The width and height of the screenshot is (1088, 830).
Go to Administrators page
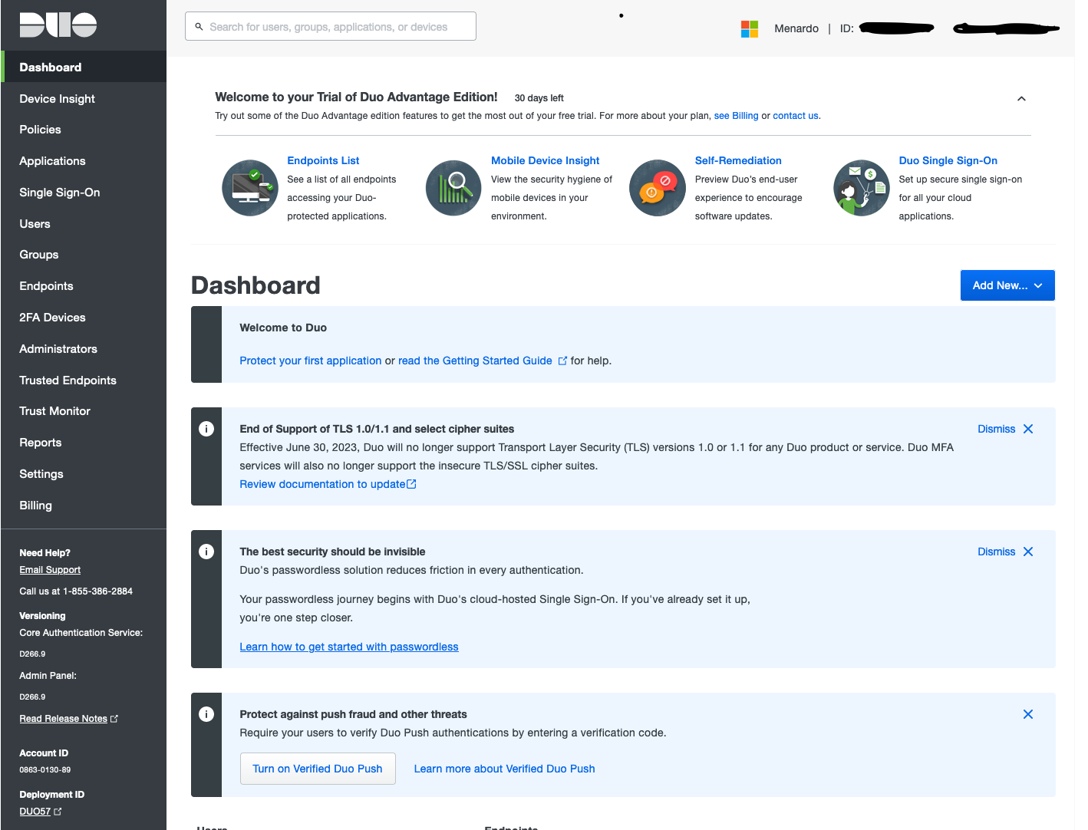[84, 349]
